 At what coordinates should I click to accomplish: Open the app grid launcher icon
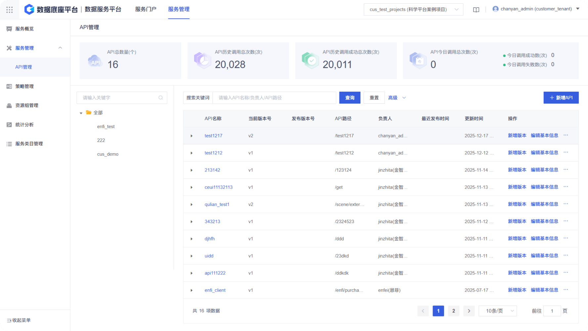(10, 10)
